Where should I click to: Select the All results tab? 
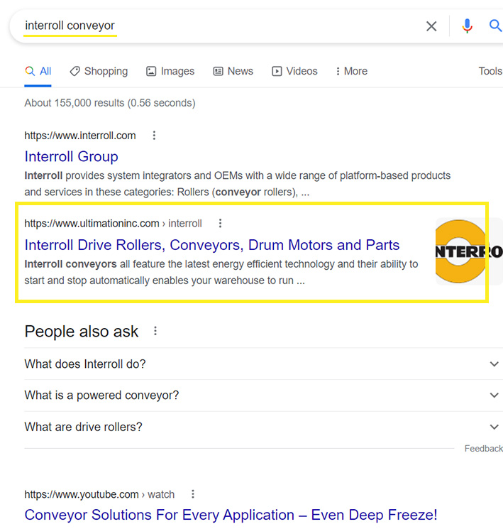click(x=38, y=71)
